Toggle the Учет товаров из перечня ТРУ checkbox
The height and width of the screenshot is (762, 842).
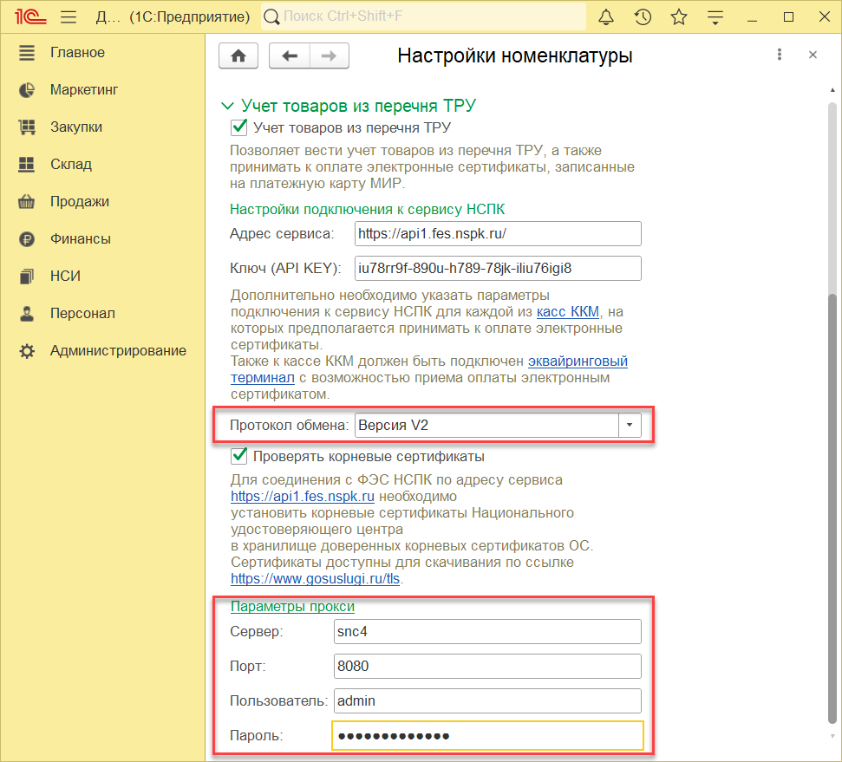(x=239, y=127)
